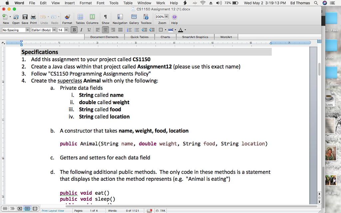This screenshot has width=341, height=213.
Task: Open the 200% zoom level dropdown
Action: pos(167,17)
